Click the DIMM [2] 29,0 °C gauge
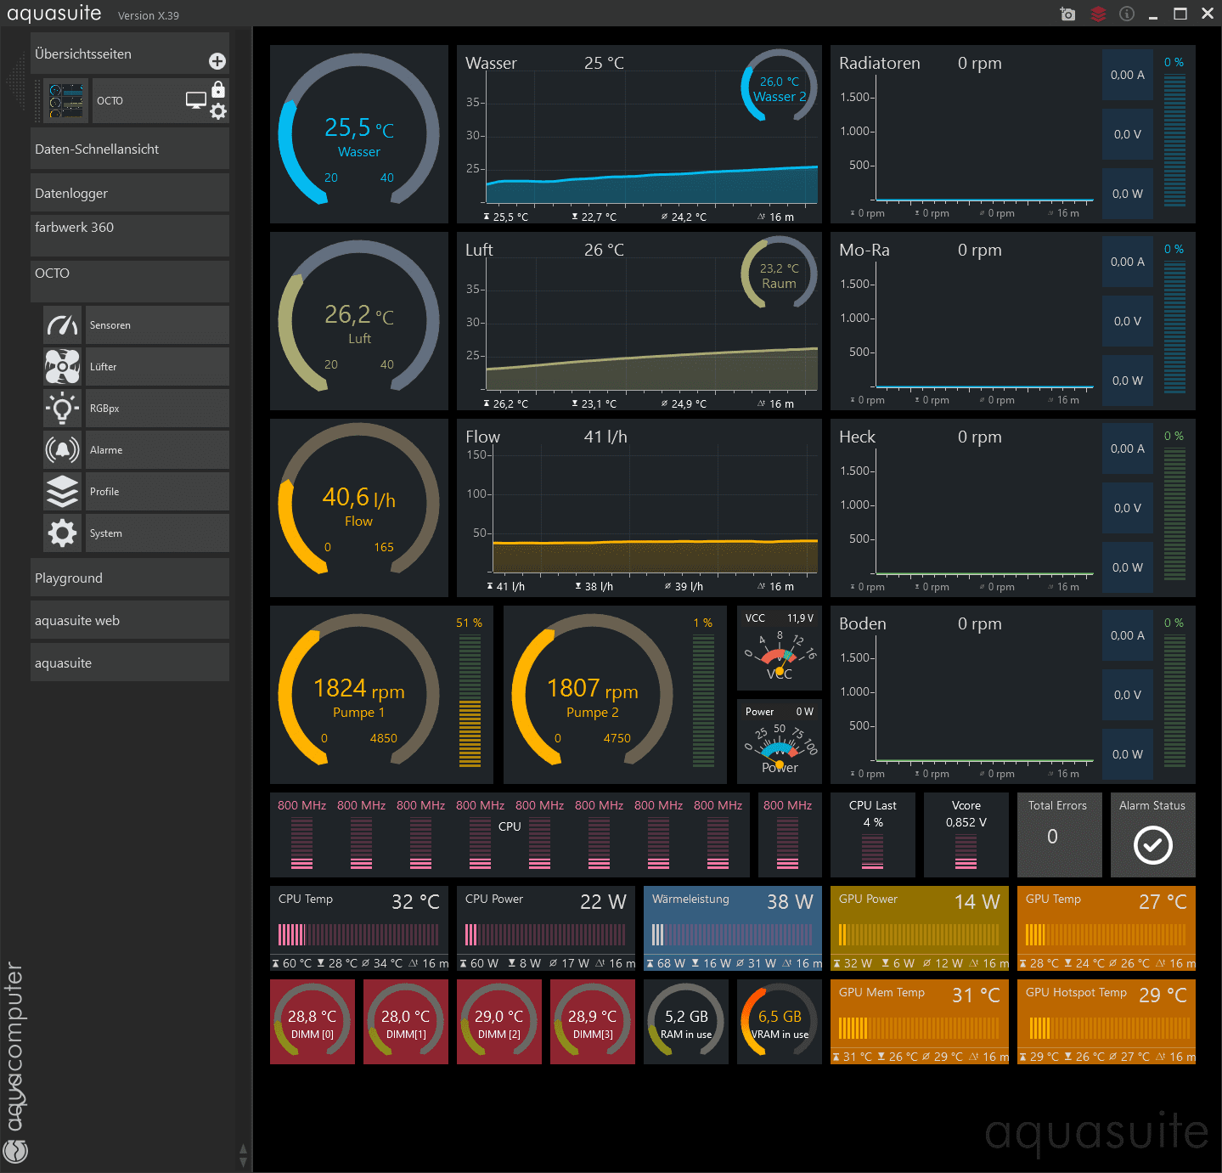 coord(499,1022)
